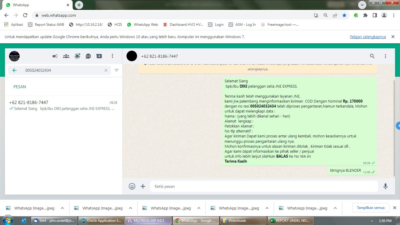
Task: Click the green back arrow in search box
Action: (14, 70)
